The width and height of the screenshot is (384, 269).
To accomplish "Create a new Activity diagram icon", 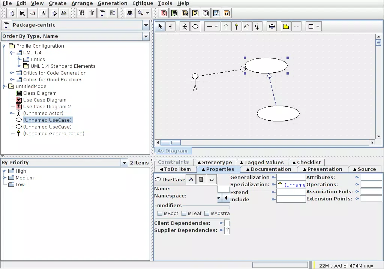I will point(216,13).
